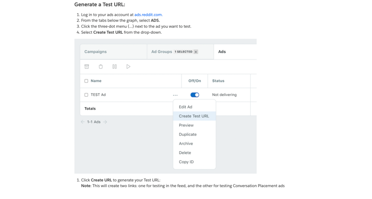Viewport: 372px width, 199px height.
Task: Select the pause icon in the toolbar
Action: (x=114, y=66)
